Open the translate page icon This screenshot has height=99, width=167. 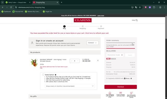click(x=136, y=7)
